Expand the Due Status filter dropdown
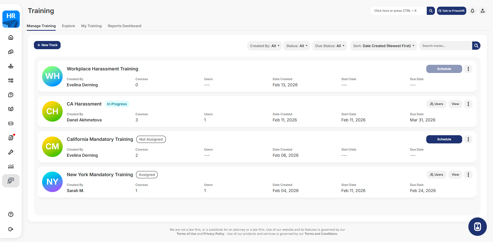 click(329, 46)
